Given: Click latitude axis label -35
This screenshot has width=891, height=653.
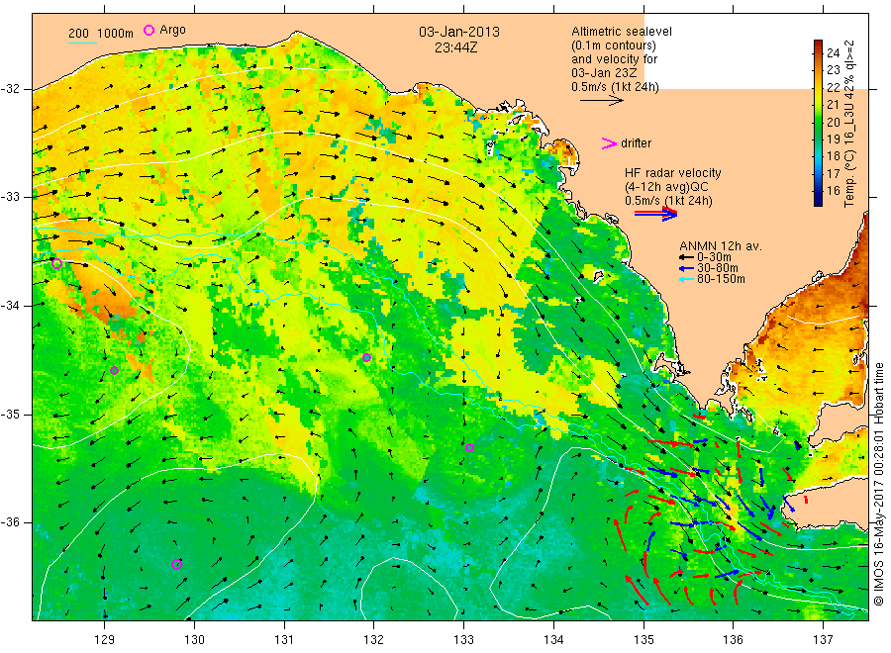Looking at the screenshot, I should (x=10, y=414).
